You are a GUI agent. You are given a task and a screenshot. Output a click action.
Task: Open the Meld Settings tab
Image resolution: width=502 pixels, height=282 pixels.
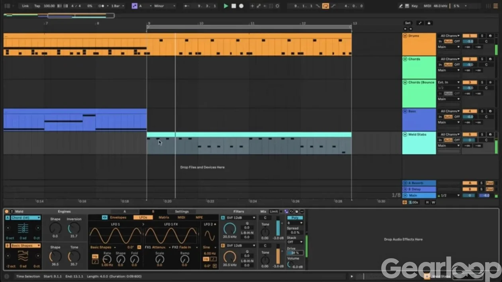click(182, 211)
